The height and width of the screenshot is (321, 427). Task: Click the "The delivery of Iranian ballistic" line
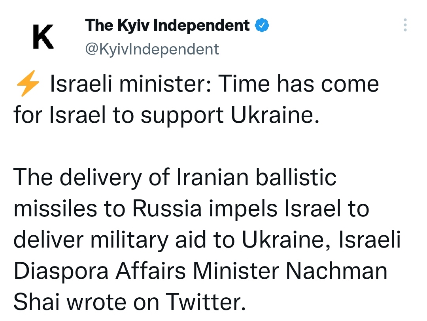coord(175,178)
